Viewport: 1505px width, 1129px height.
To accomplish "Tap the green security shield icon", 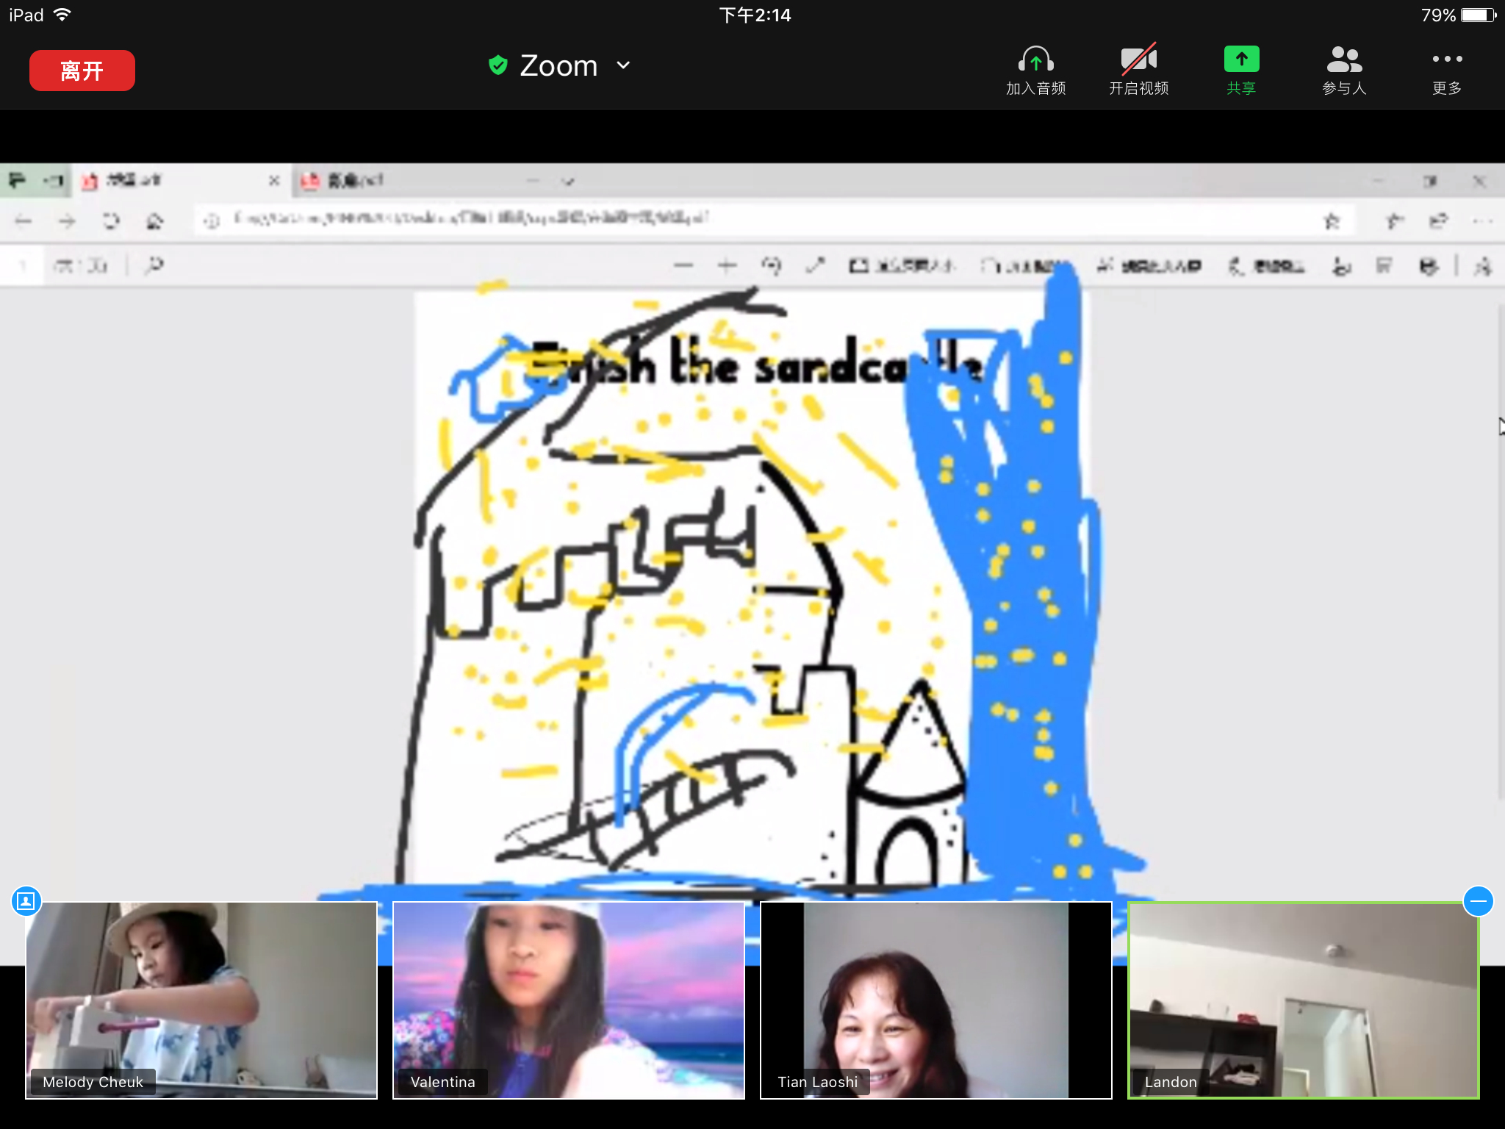I will point(498,65).
